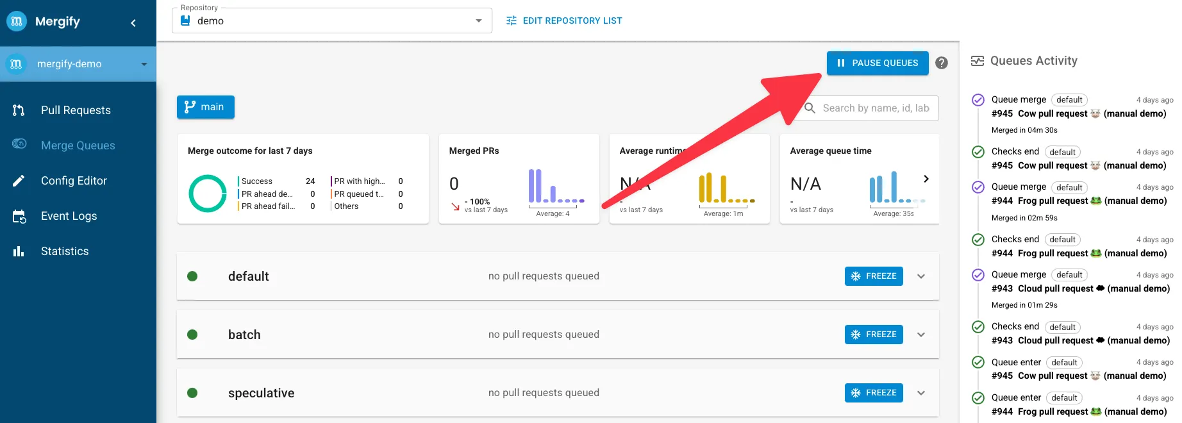Click the Average queue time bar chart
Screen dimensions: 1182x423
click(897, 187)
